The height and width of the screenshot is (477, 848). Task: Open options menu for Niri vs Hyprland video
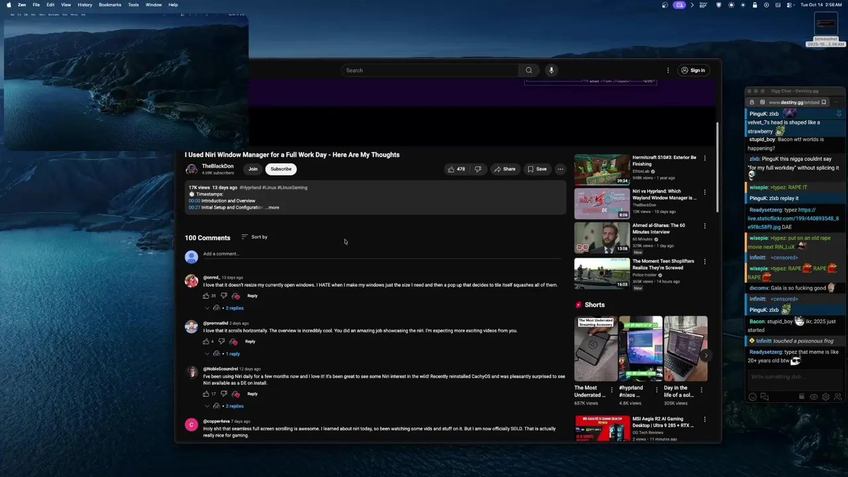click(x=704, y=192)
